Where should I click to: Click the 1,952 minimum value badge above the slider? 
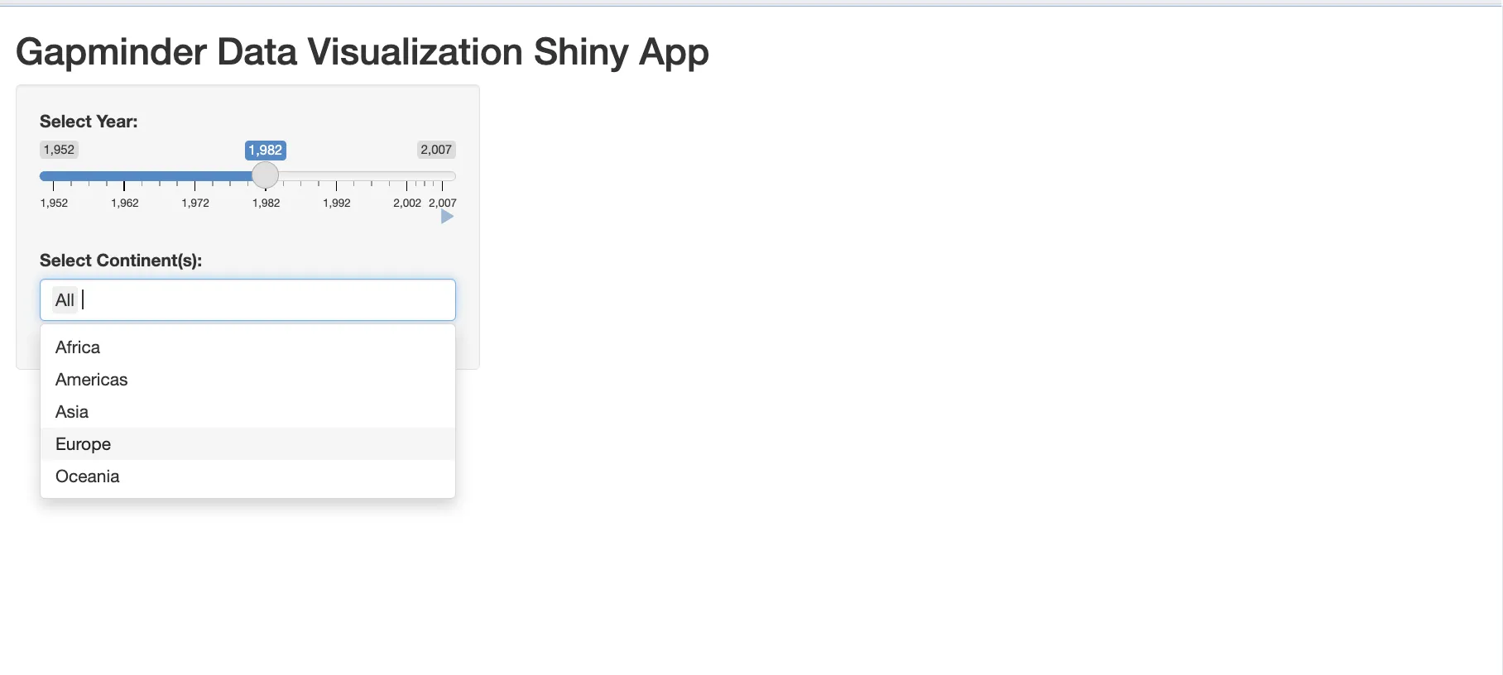click(x=60, y=150)
